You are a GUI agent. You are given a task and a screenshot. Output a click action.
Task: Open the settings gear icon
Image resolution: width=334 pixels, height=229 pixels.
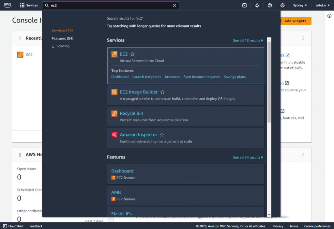click(282, 5)
